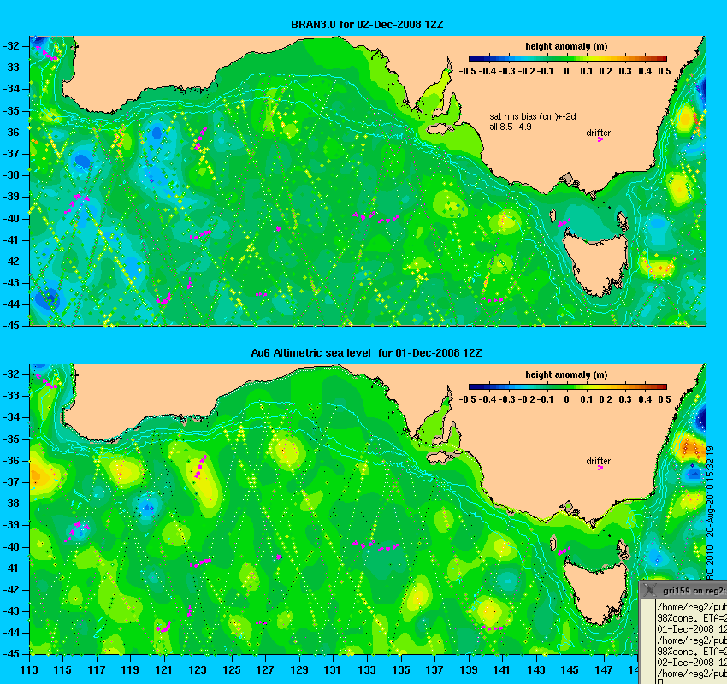
Task: Click the magenta drifter marker in the Altimetric legend
Action: pos(600,468)
